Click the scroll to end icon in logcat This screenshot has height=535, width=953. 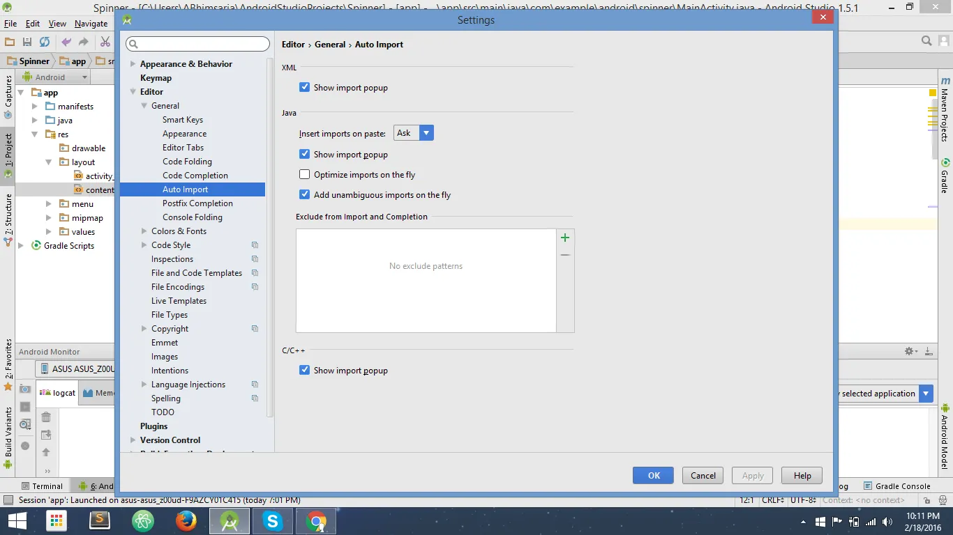pyautogui.click(x=46, y=435)
